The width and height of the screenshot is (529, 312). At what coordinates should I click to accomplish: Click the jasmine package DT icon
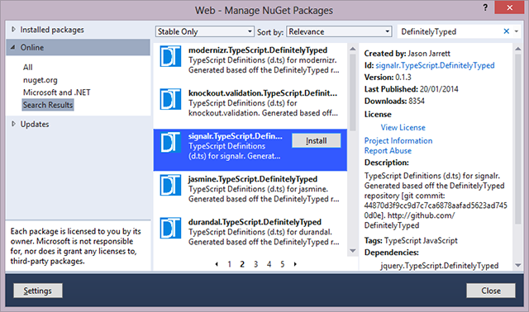(170, 185)
